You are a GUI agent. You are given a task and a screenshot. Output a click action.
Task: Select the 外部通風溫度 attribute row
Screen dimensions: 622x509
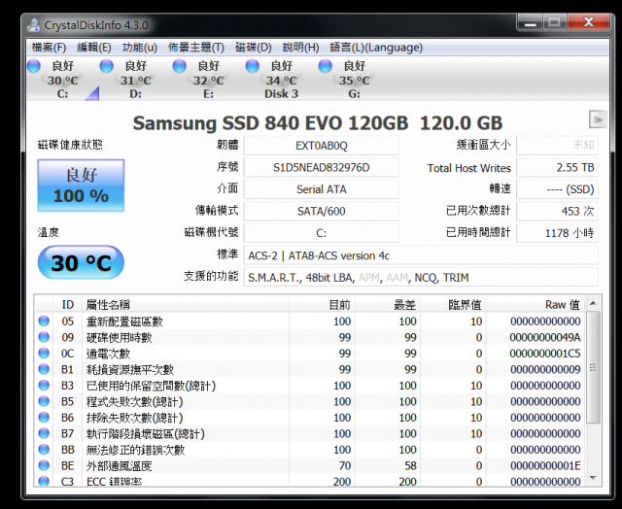point(309,465)
